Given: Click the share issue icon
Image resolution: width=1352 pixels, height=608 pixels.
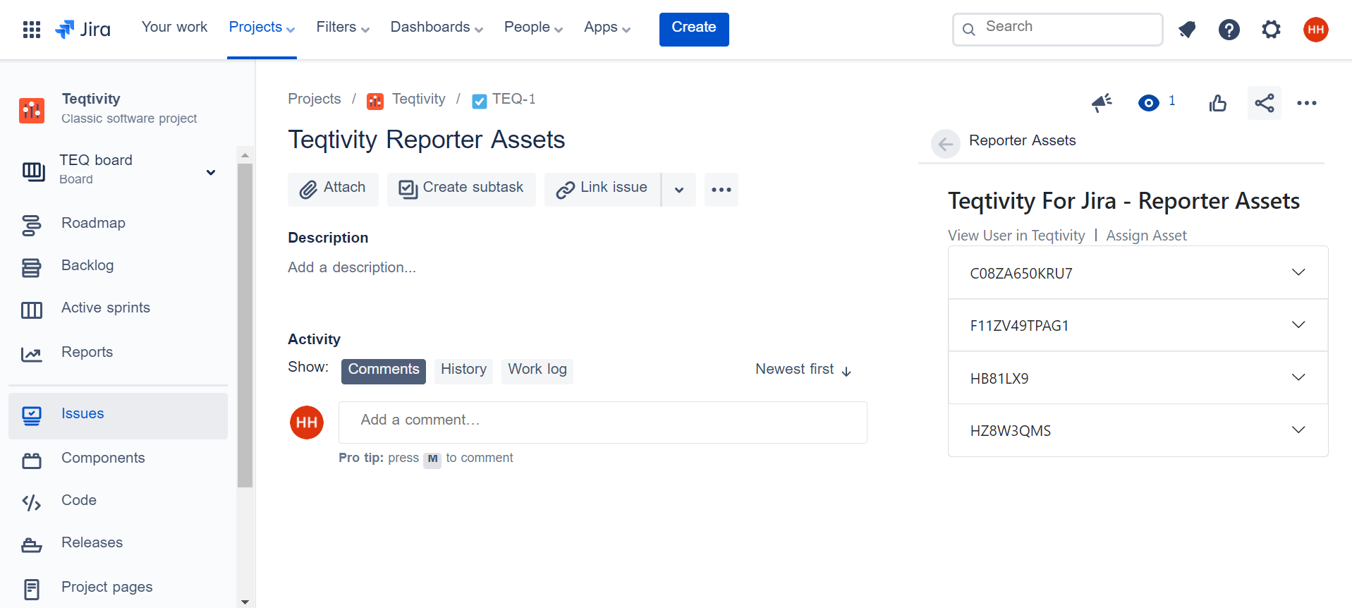Looking at the screenshot, I should pos(1265,103).
